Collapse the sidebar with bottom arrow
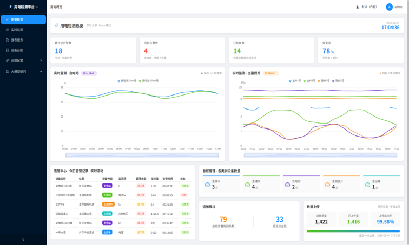Screen dimensions: 409x245 point(23,239)
